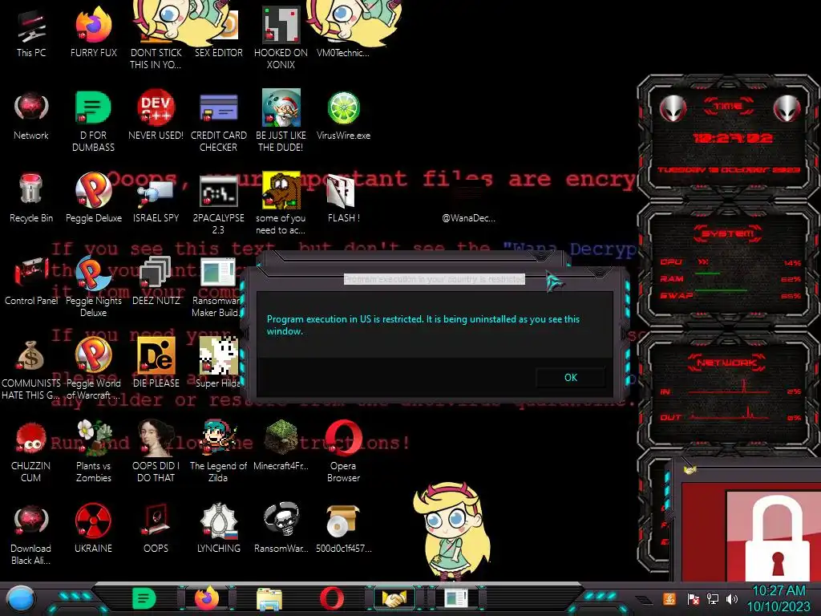Viewport: 821px width, 616px height.
Task: Launch Opera from the taskbar
Action: [x=332, y=598]
